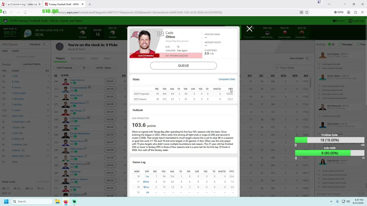
Task: Click the @Mia opponent link for week 17
Action: click(146, 182)
